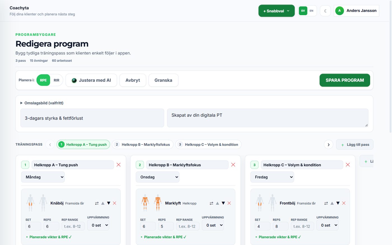Move Marklyft exercise up
The image size is (392, 245).
(217, 203)
